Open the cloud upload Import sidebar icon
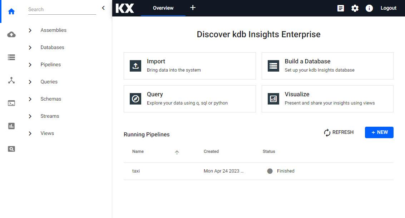 [x=11, y=34]
